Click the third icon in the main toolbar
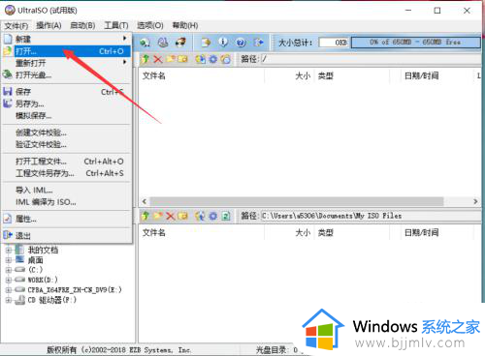The height and width of the screenshot is (356, 485). point(180,43)
